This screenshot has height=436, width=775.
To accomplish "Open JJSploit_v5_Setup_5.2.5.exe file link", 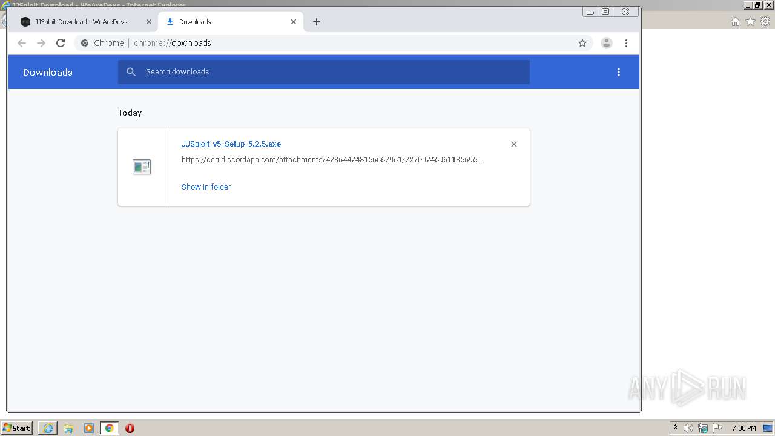I will pyautogui.click(x=231, y=144).
